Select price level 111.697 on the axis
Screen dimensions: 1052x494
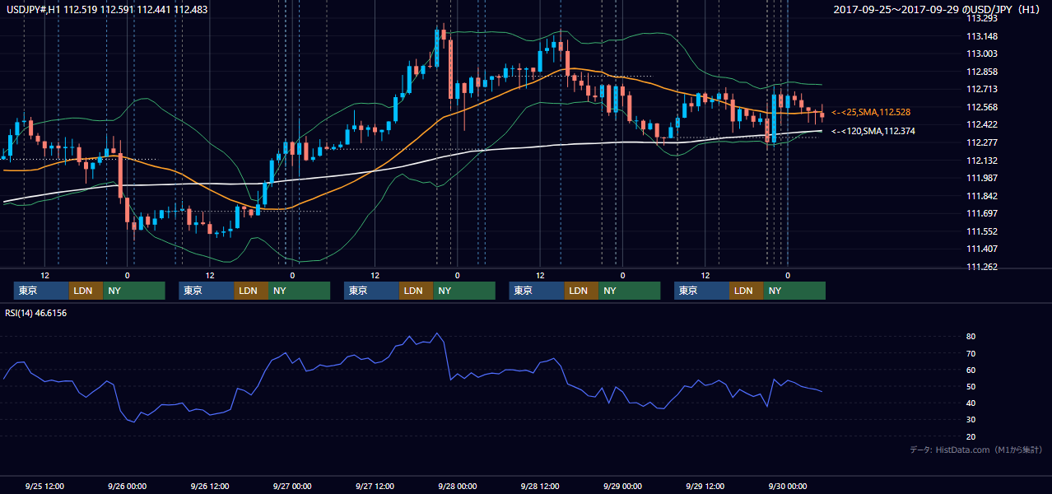click(981, 214)
